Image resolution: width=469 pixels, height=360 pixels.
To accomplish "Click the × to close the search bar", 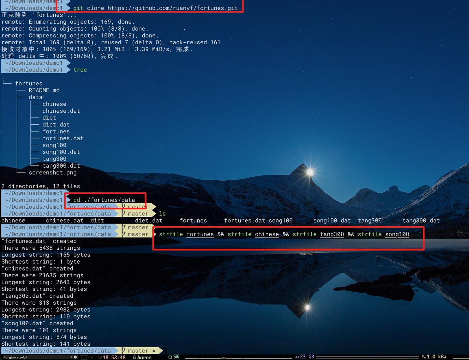I will click(92, 357).
